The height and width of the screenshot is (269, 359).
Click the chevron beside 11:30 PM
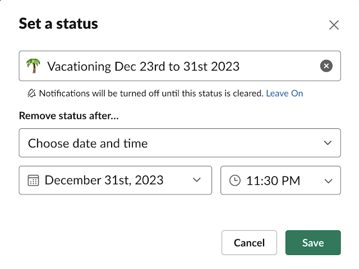[x=328, y=180]
